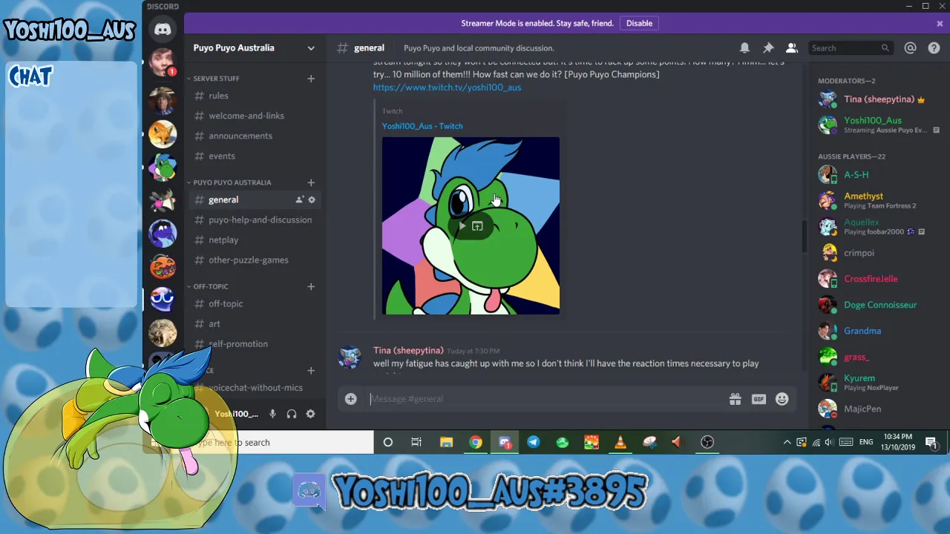Show pinned messages icon
Viewport: 950px width, 534px height.
click(x=768, y=48)
